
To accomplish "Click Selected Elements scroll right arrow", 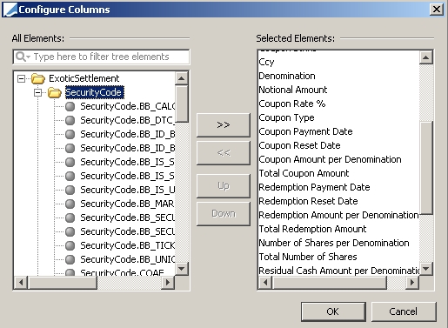I will coord(412,283).
